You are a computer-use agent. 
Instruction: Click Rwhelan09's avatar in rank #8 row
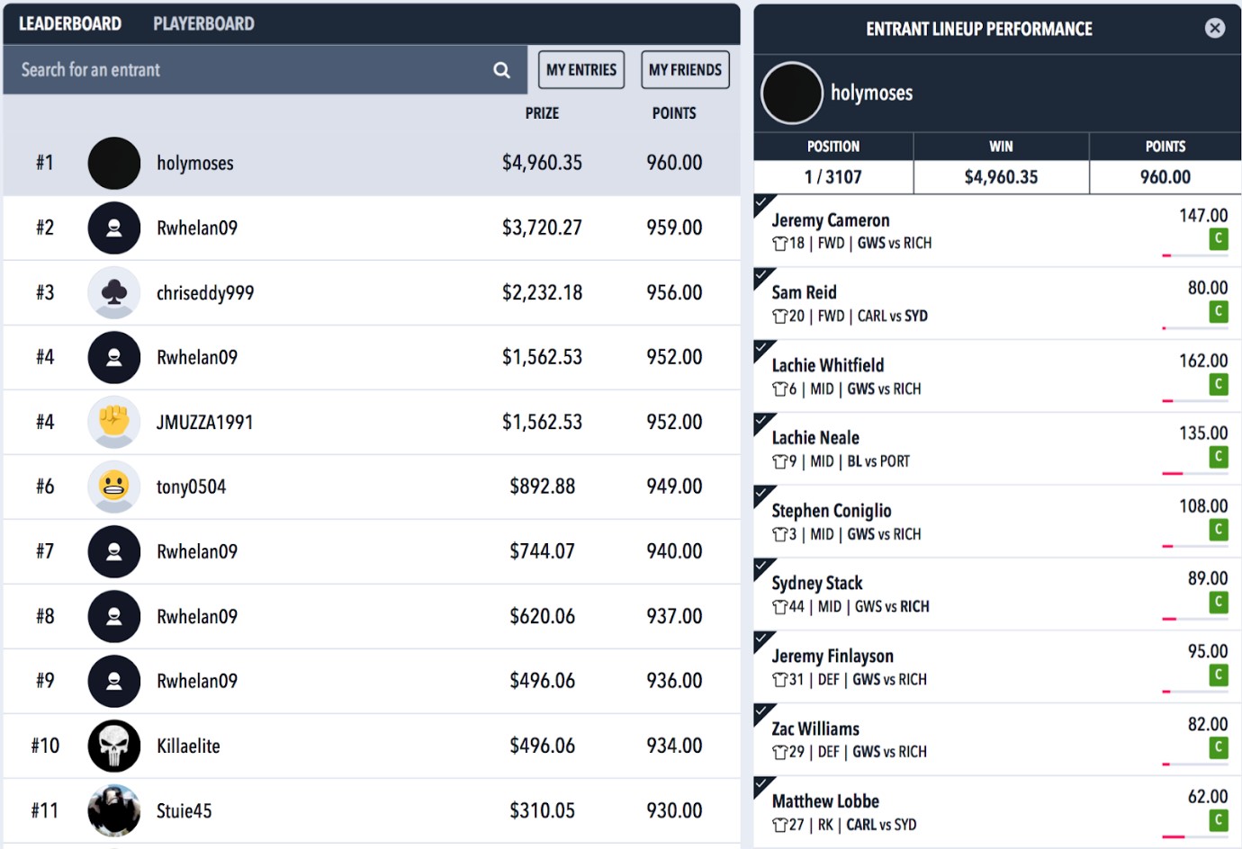pyautogui.click(x=114, y=616)
